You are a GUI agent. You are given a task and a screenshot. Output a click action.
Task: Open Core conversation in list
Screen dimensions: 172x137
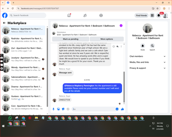[x=23, y=107]
